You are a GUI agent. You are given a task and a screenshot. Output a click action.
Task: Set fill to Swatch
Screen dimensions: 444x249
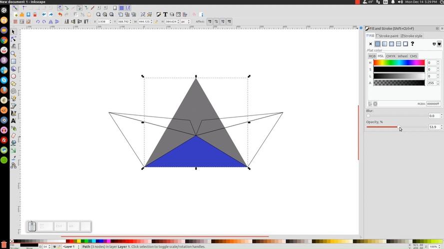click(406, 44)
